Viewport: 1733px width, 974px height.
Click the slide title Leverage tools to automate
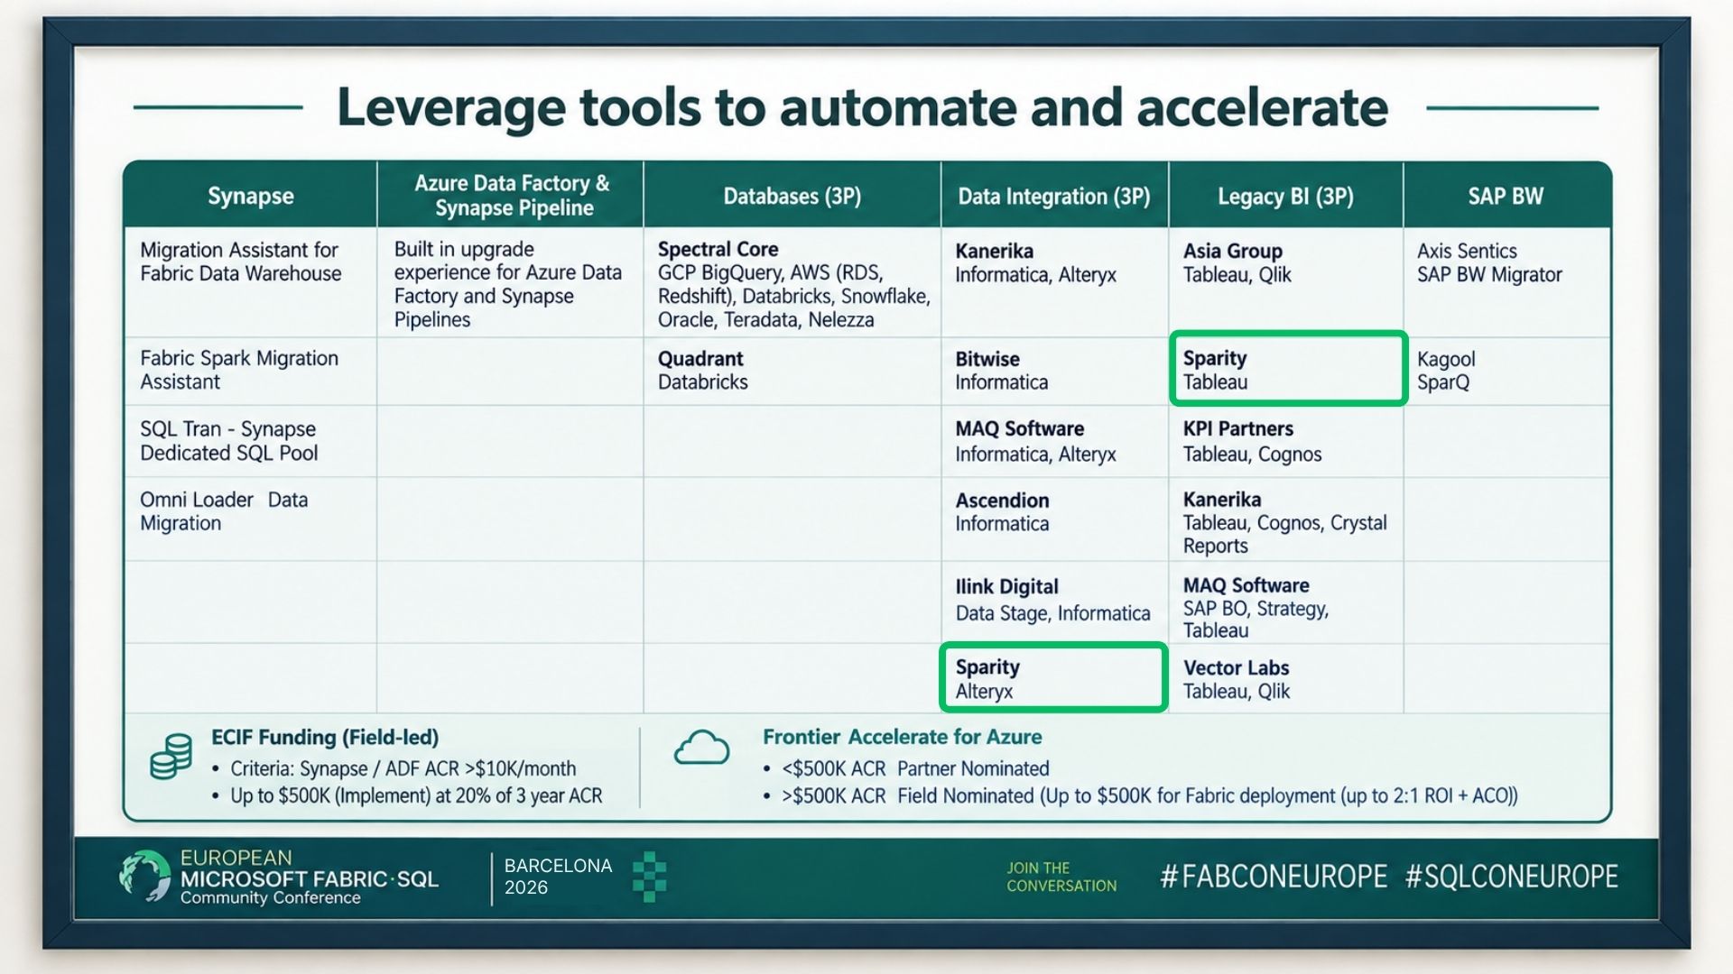(862, 108)
